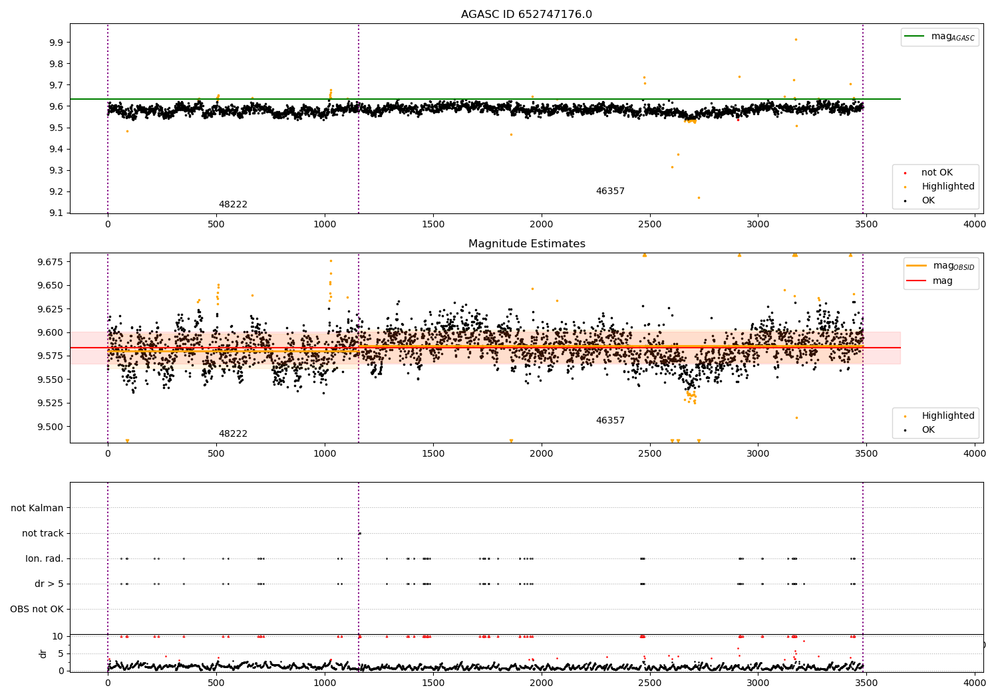Click the rotated 'dr' y-axis label
Image resolution: width=998 pixels, height=698 pixels.
point(43,653)
